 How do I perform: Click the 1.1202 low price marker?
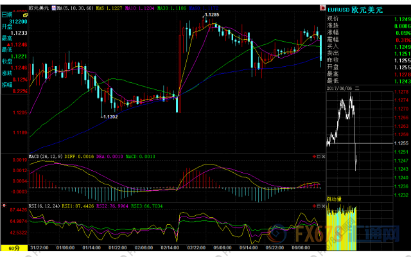coord(110,117)
